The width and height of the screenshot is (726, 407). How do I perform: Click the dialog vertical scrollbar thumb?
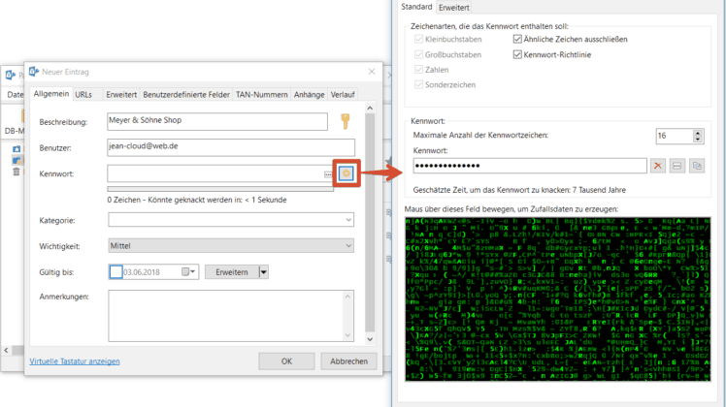click(x=370, y=222)
